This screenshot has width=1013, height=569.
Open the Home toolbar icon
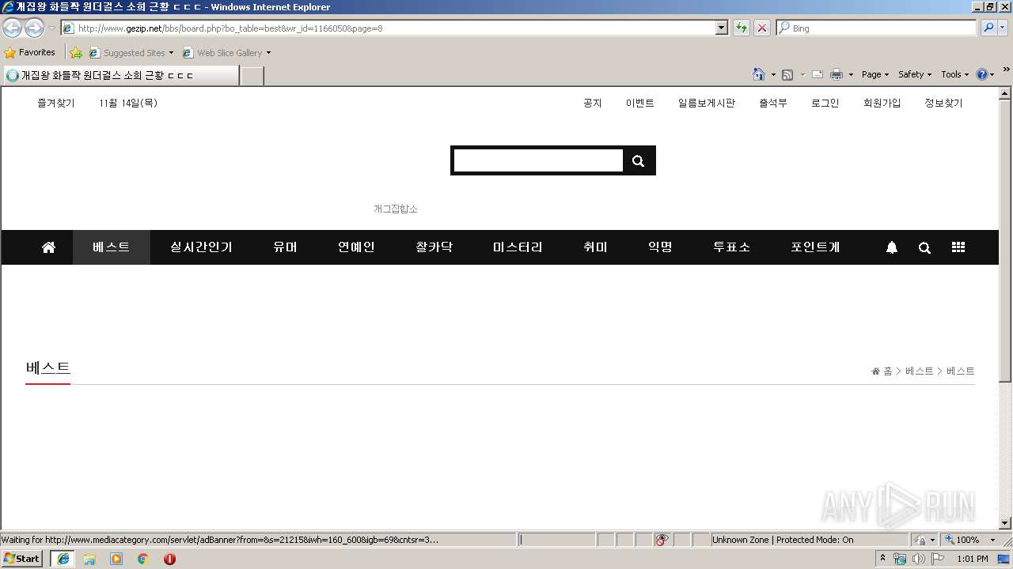pyautogui.click(x=759, y=74)
